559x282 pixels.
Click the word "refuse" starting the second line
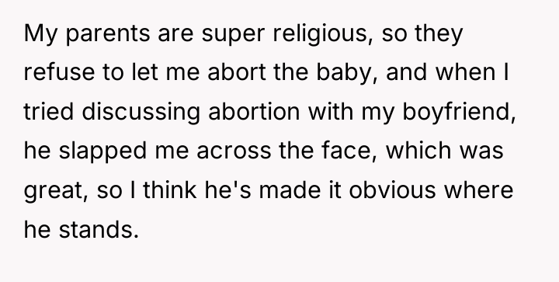(59, 72)
